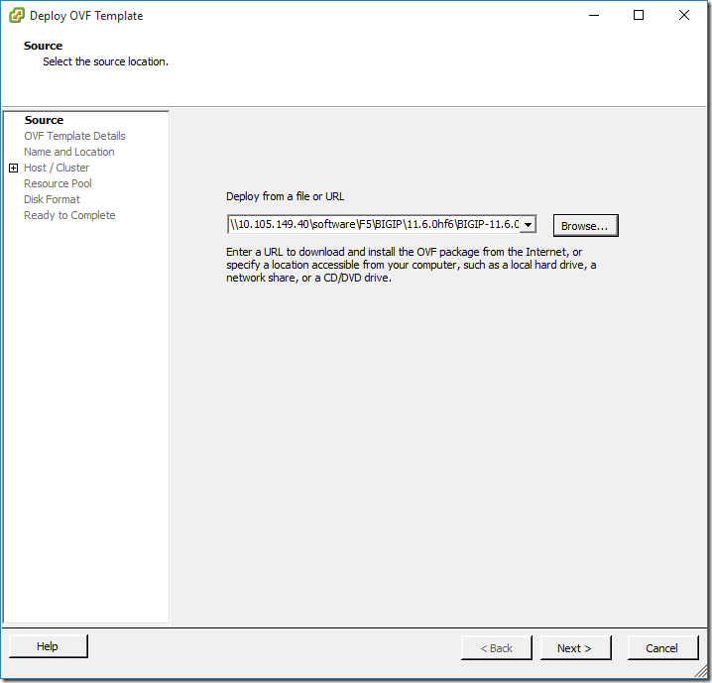Click the 'Select the source location.' subtitle
The image size is (712, 683).
point(105,61)
